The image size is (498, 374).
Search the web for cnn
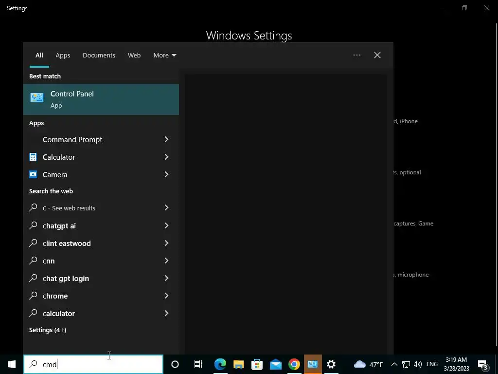coord(93,261)
